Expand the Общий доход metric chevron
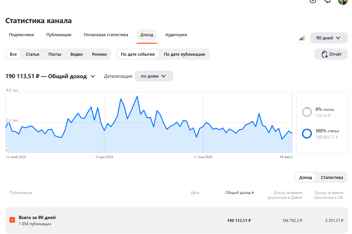 (93, 77)
